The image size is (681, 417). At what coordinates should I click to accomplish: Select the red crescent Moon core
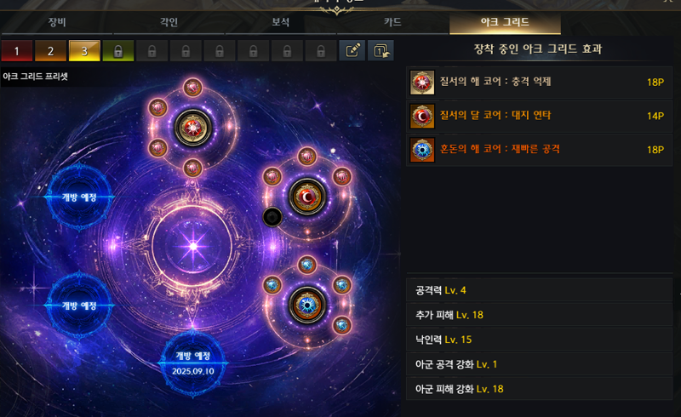307,197
